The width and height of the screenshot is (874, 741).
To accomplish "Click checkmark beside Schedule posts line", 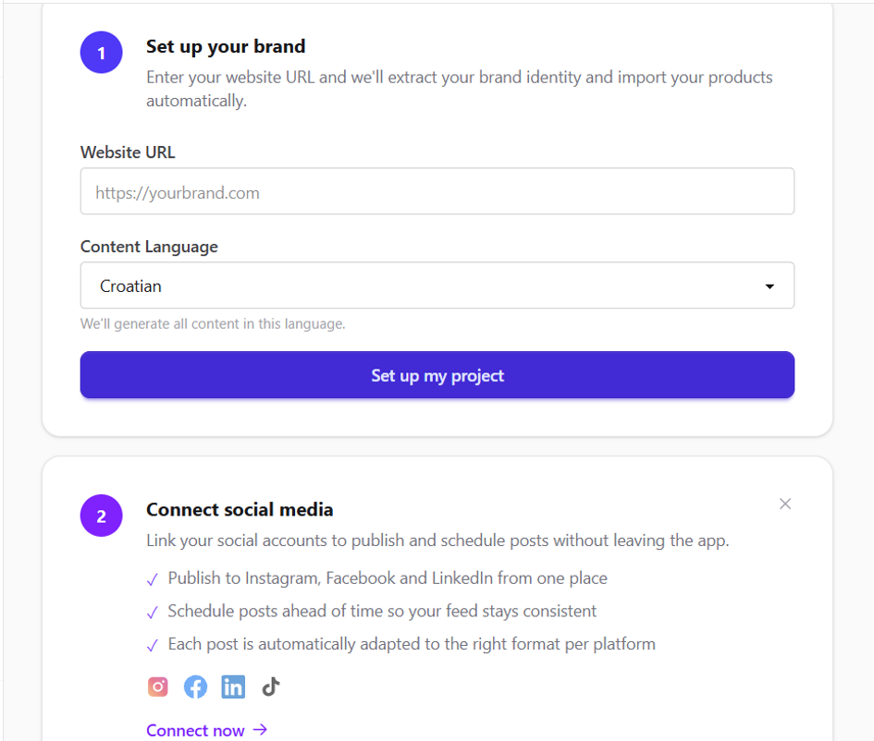I will [153, 613].
